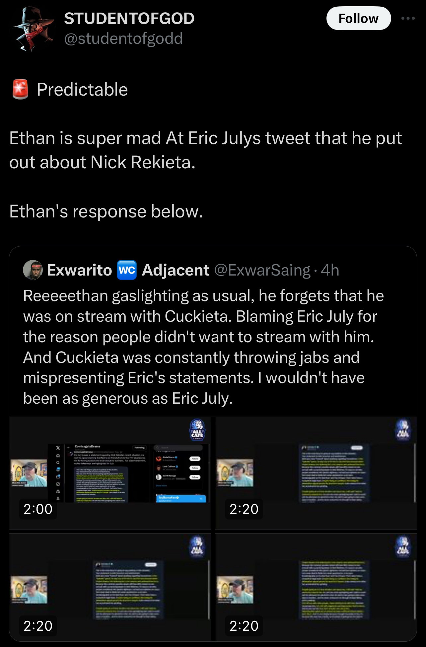Open the 4h timestamp on quoted tweet
The image size is (426, 647).
click(330, 270)
